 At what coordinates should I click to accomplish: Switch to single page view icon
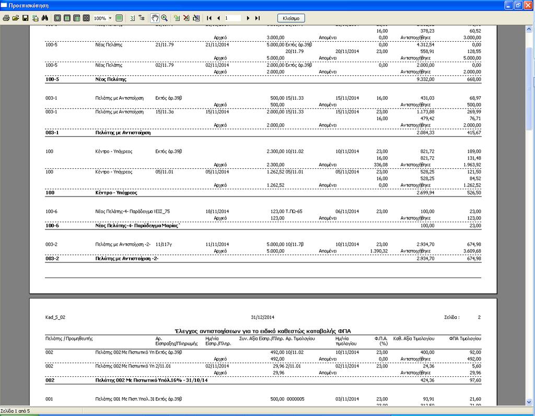pos(57,18)
